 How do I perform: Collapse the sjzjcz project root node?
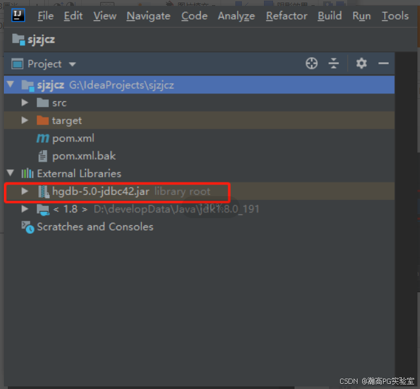[x=10, y=84]
